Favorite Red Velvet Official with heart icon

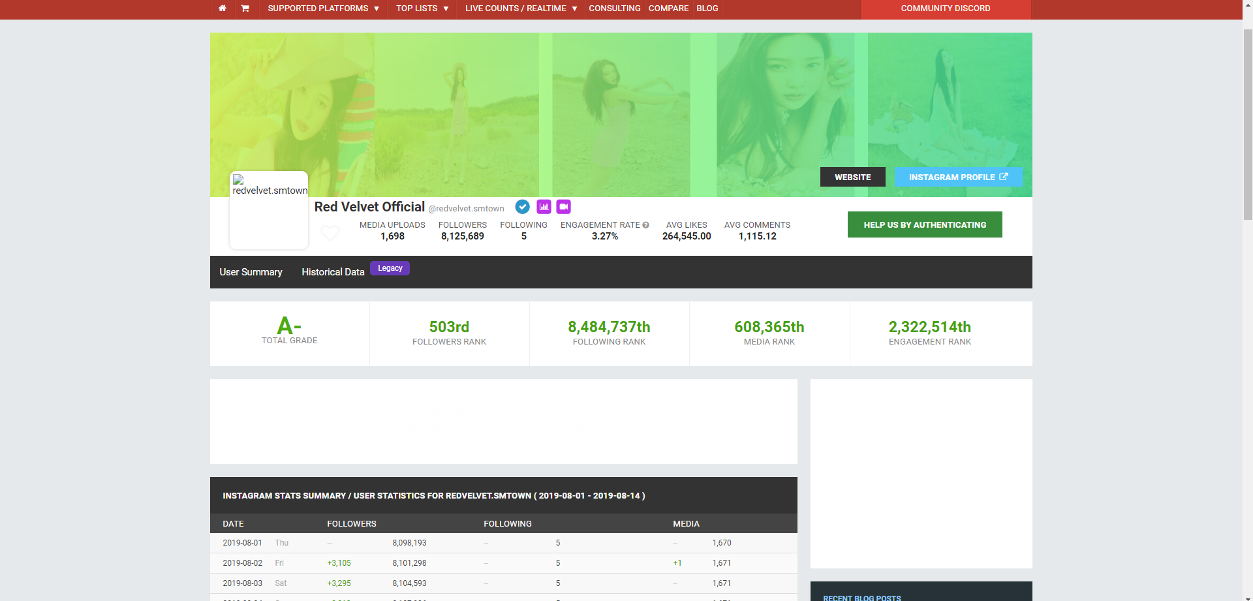coord(330,233)
